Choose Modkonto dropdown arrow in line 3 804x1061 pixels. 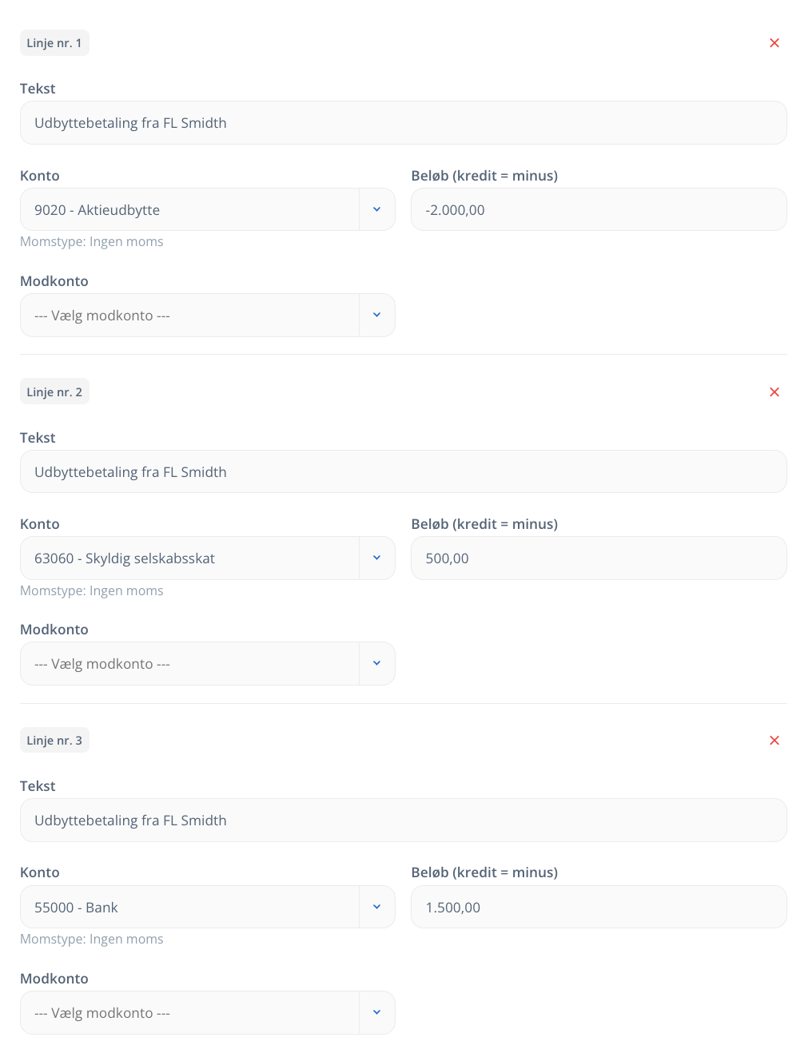pos(377,1012)
